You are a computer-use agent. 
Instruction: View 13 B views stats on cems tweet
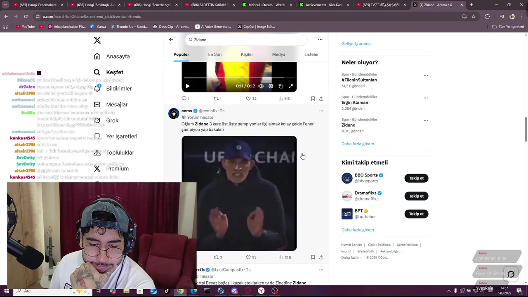click(285, 257)
